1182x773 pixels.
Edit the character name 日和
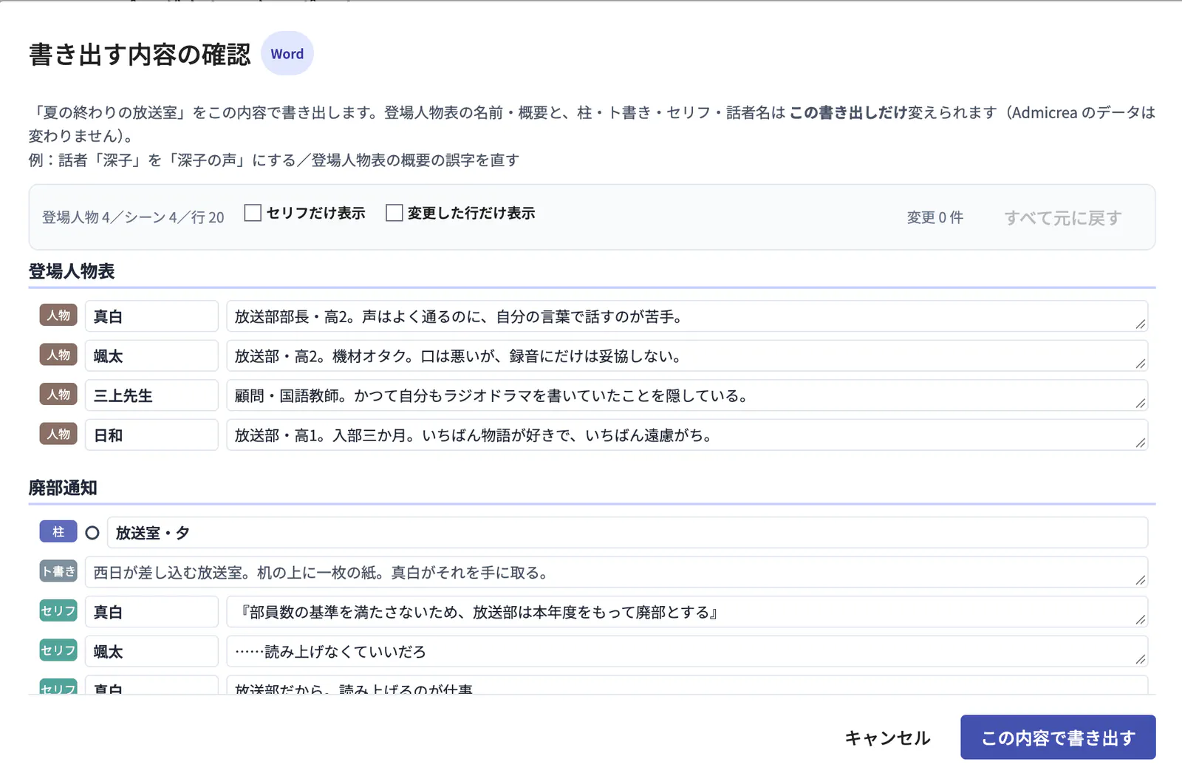(151, 435)
